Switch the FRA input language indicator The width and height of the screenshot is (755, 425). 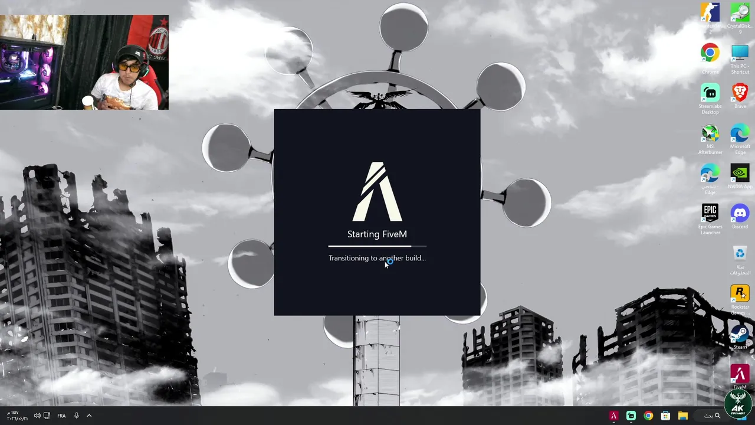[x=61, y=416]
